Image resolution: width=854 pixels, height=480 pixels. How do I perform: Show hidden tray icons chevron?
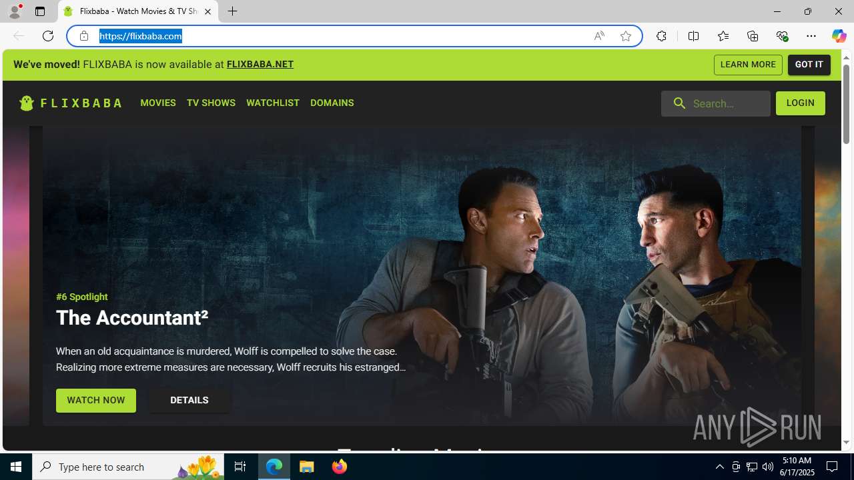[x=720, y=467]
